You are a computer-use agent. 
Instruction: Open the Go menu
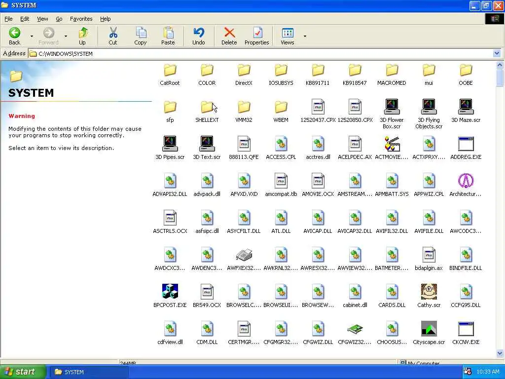[x=59, y=19]
